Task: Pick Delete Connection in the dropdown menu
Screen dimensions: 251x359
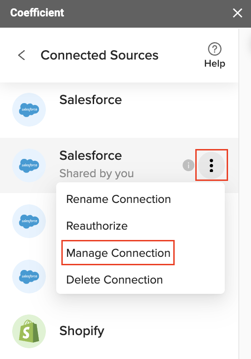Action: click(x=114, y=280)
